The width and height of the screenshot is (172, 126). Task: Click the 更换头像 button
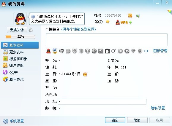[17, 30]
